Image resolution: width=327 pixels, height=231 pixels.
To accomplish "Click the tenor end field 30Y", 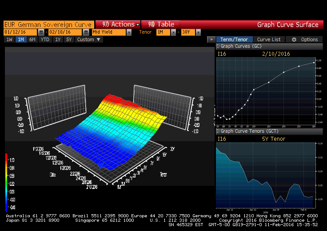I will 188,32.
